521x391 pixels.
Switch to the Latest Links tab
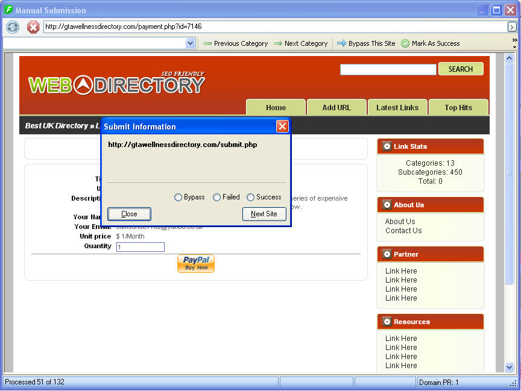(397, 107)
